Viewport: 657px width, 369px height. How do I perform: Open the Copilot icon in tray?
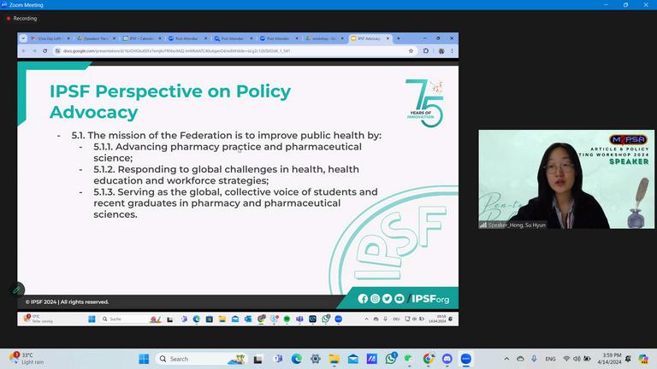point(643,359)
